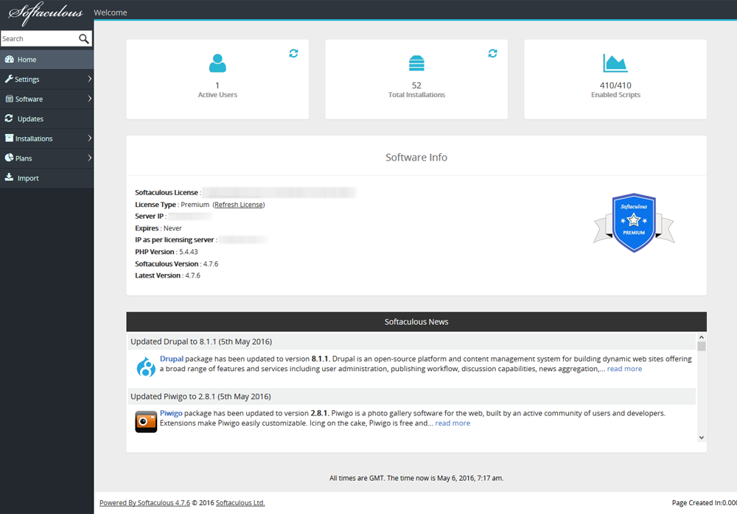Click 'Updated Drupal to 8.1.1' news heading

(201, 342)
